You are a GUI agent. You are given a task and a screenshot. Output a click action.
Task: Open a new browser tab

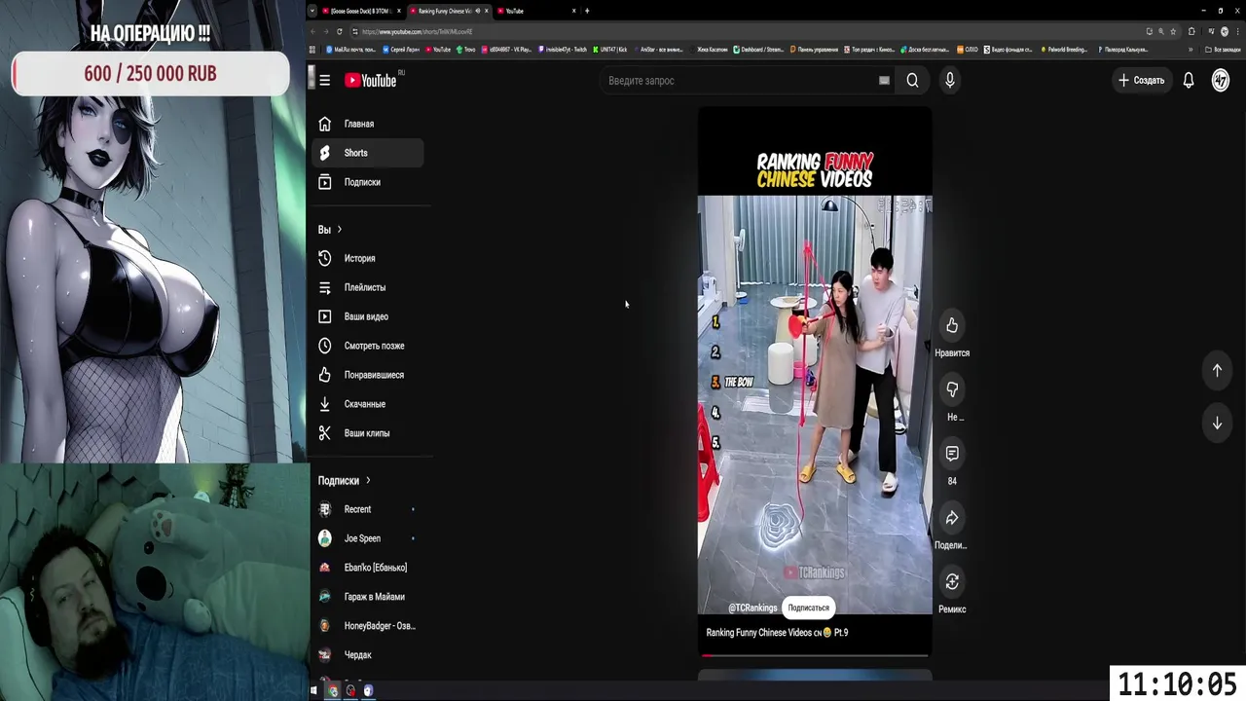point(587,11)
